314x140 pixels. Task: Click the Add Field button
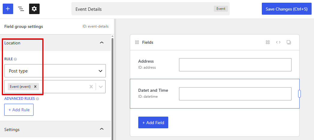pyautogui.click(x=153, y=123)
